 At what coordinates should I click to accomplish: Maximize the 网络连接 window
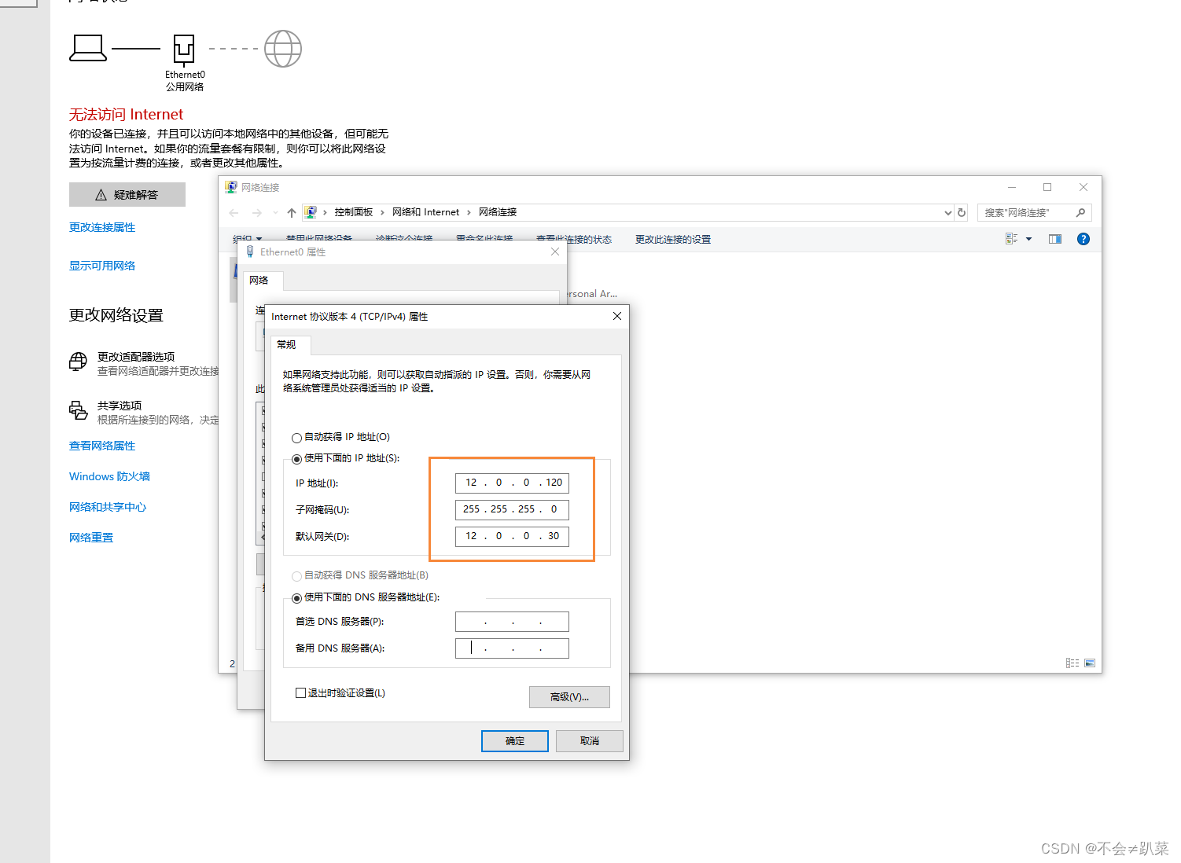click(x=1047, y=187)
